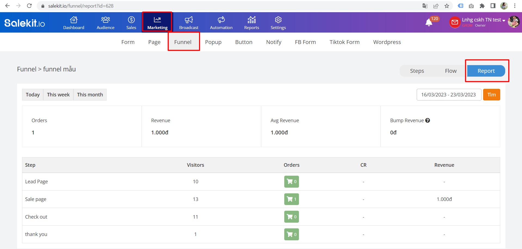The image size is (522, 249).
Task: Click the notification bell with 120 badge
Action: click(429, 23)
